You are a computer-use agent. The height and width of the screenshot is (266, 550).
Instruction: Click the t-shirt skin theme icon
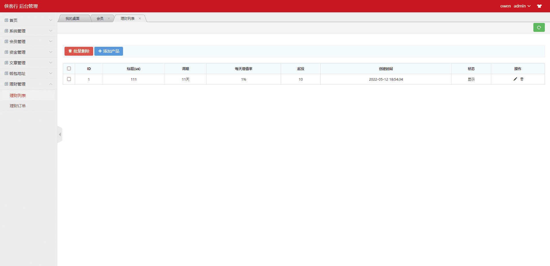(539, 6)
